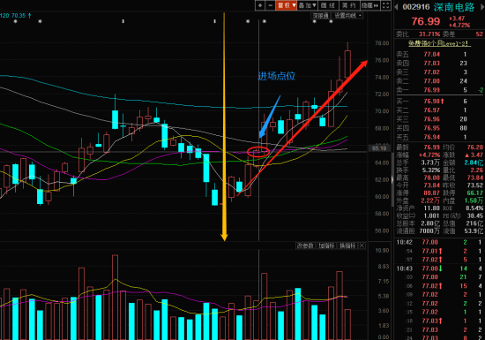Toggle the 画线 drawing mode

[328, 5]
